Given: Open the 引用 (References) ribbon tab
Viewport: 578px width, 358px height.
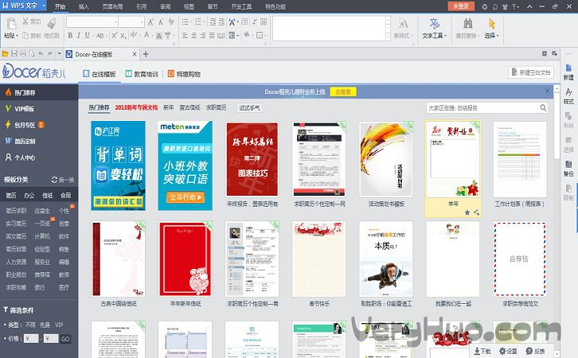Looking at the screenshot, I should tap(141, 6).
